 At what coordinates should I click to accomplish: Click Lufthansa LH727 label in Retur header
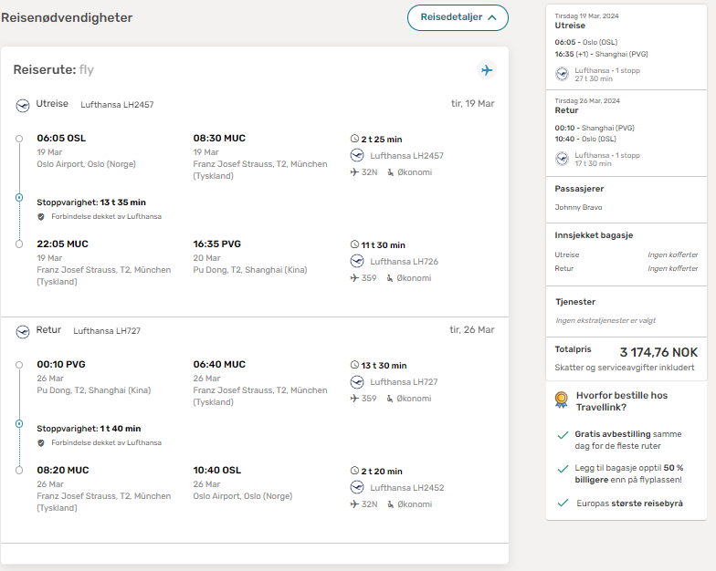pos(107,331)
